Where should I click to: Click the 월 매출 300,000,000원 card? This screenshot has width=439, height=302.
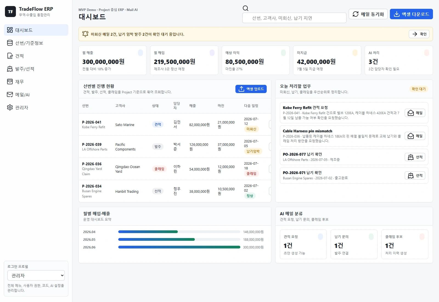[x=112, y=60]
